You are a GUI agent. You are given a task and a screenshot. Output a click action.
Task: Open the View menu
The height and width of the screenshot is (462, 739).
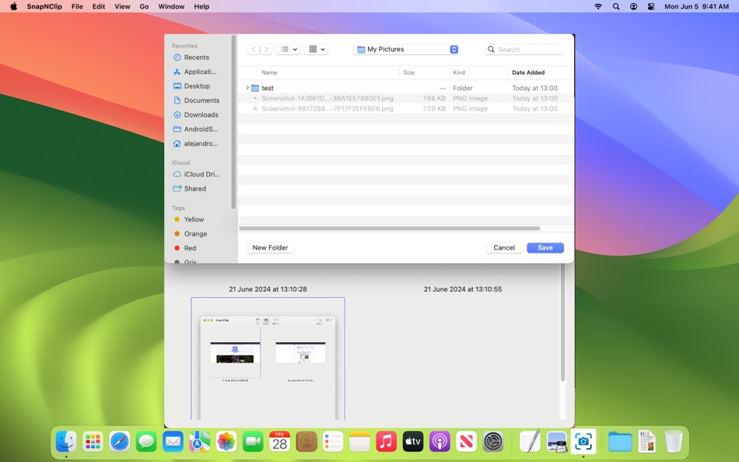coord(122,6)
